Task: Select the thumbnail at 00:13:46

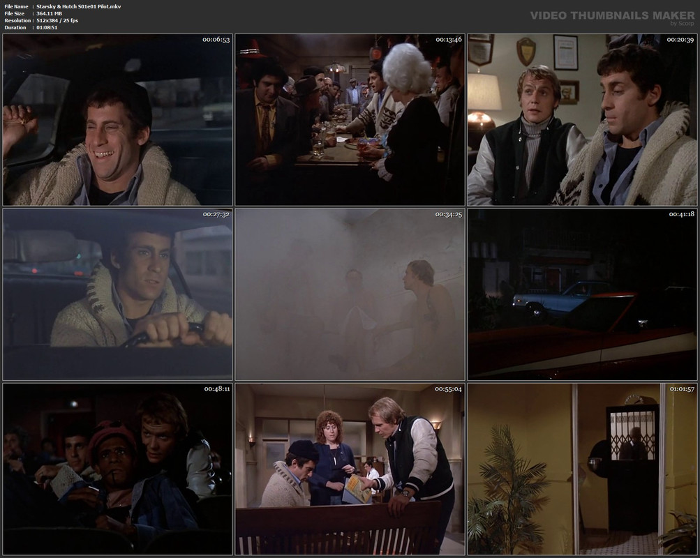Action: point(350,119)
